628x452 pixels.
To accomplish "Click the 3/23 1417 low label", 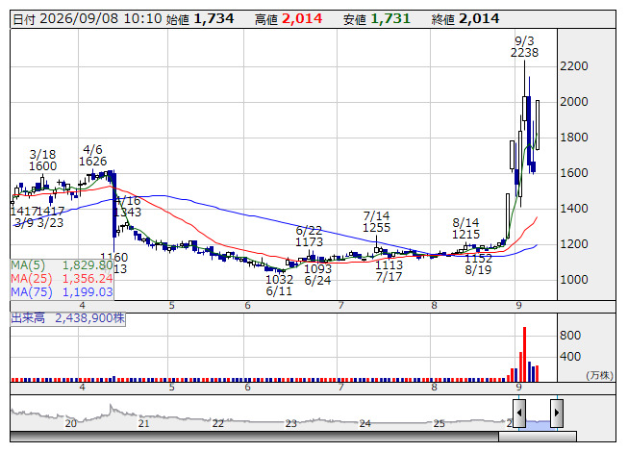I will [x=50, y=216].
